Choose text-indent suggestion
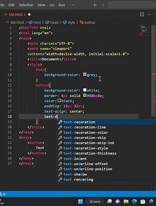Viewport: 156px width, 206px height. pyautogui.click(x=106, y=158)
